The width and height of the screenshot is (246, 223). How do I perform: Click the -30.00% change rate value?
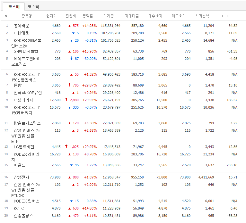(90, 59)
